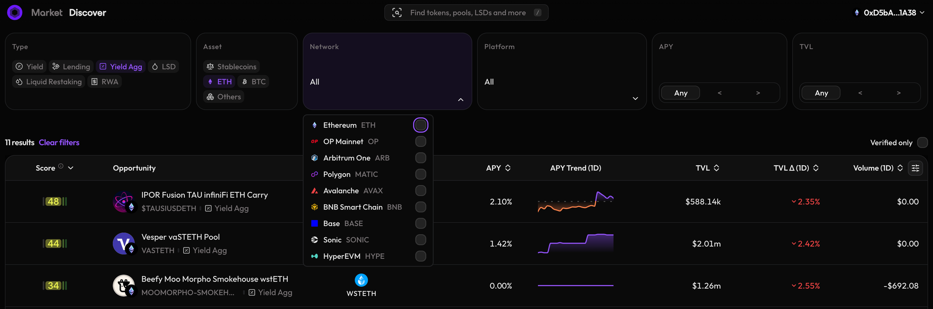The width and height of the screenshot is (933, 309).
Task: Check the Base network checkbox
Action: tap(420, 223)
